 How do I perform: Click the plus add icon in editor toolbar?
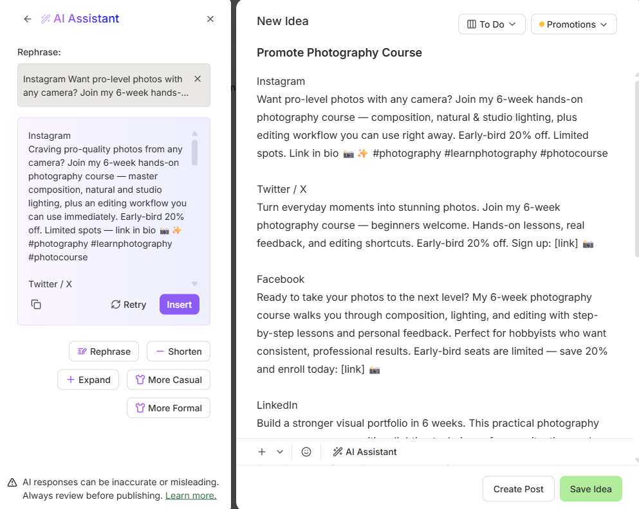pyautogui.click(x=262, y=452)
